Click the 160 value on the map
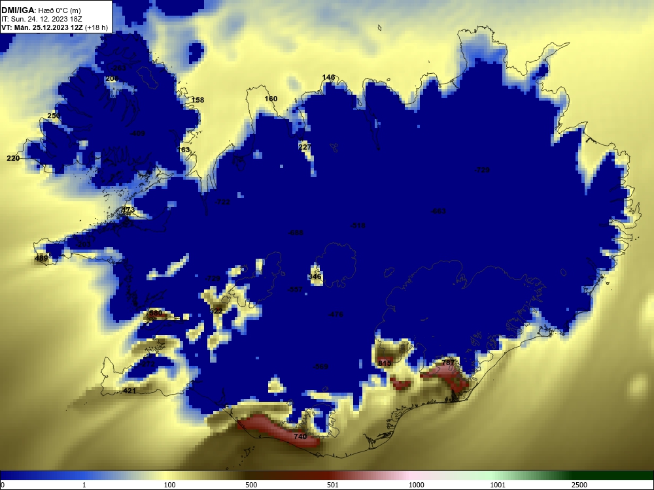The width and height of the screenshot is (654, 490). click(x=271, y=99)
